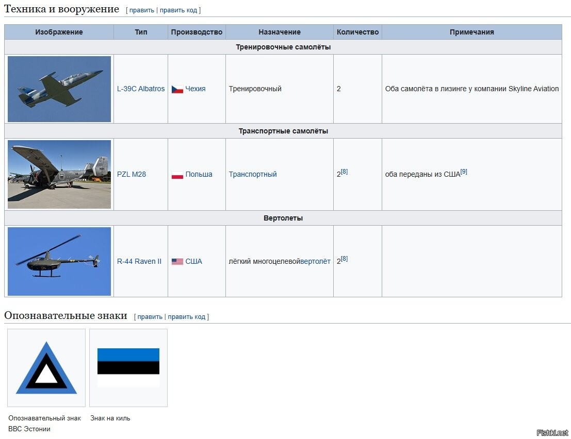Click the Производство column header
Viewport: 571px width, 439px height.
coord(197,32)
